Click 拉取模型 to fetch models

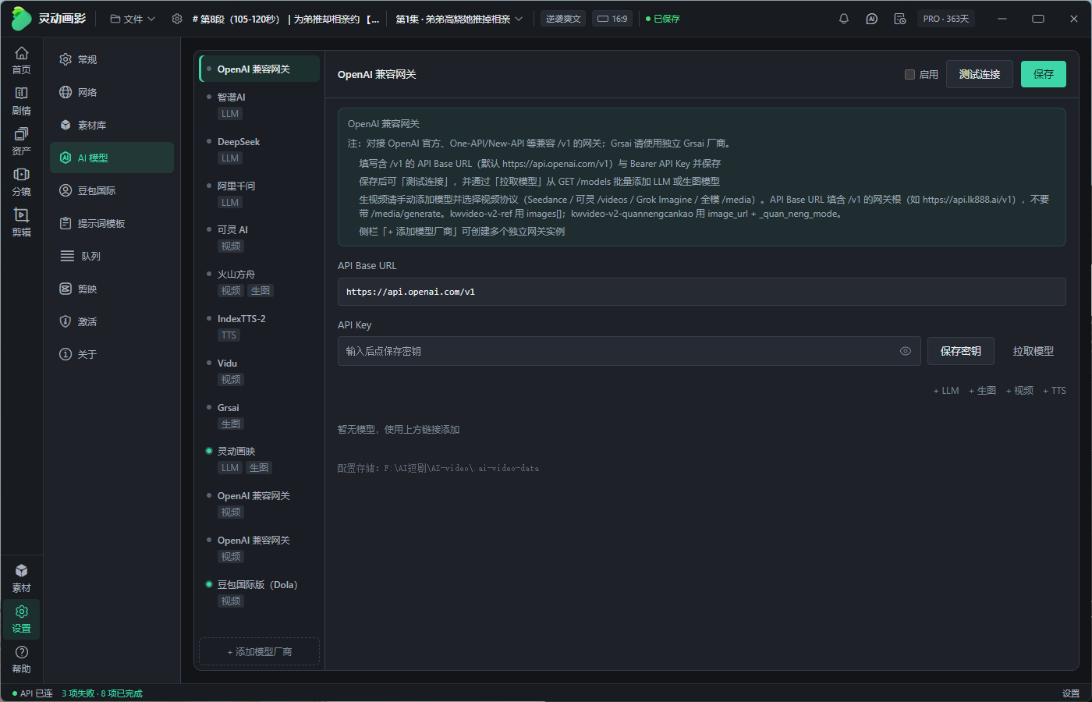(1033, 351)
